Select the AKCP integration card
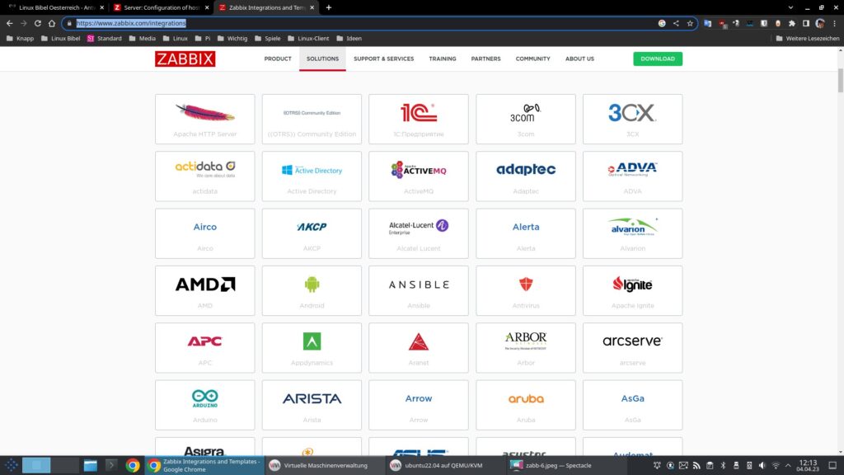844x475 pixels. pyautogui.click(x=312, y=233)
